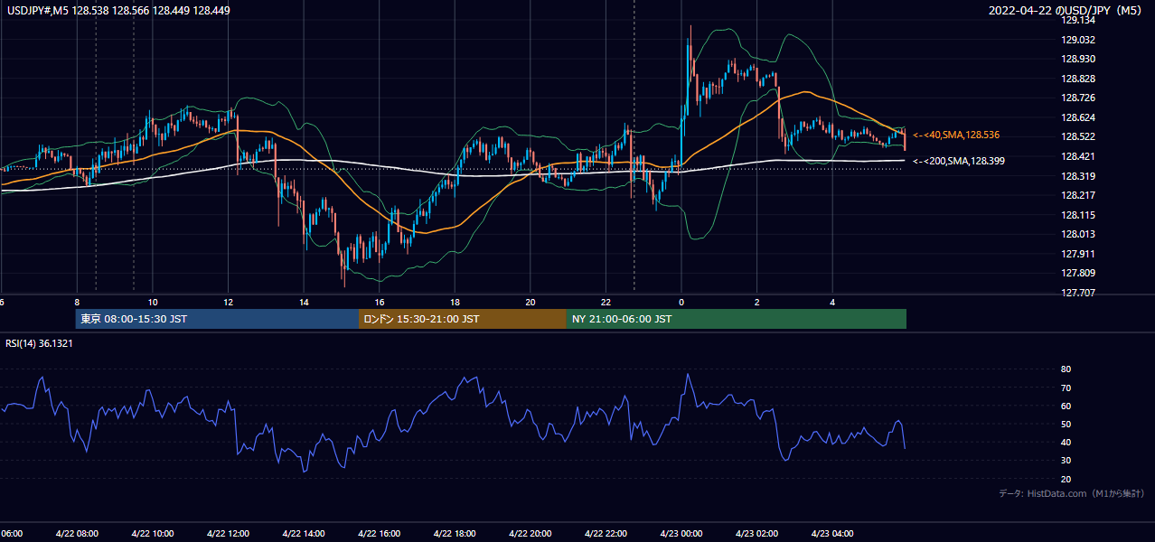Select the 2022-04-22 USD/JPY (M5) chart title
The width and height of the screenshot is (1155, 542).
(1066, 11)
